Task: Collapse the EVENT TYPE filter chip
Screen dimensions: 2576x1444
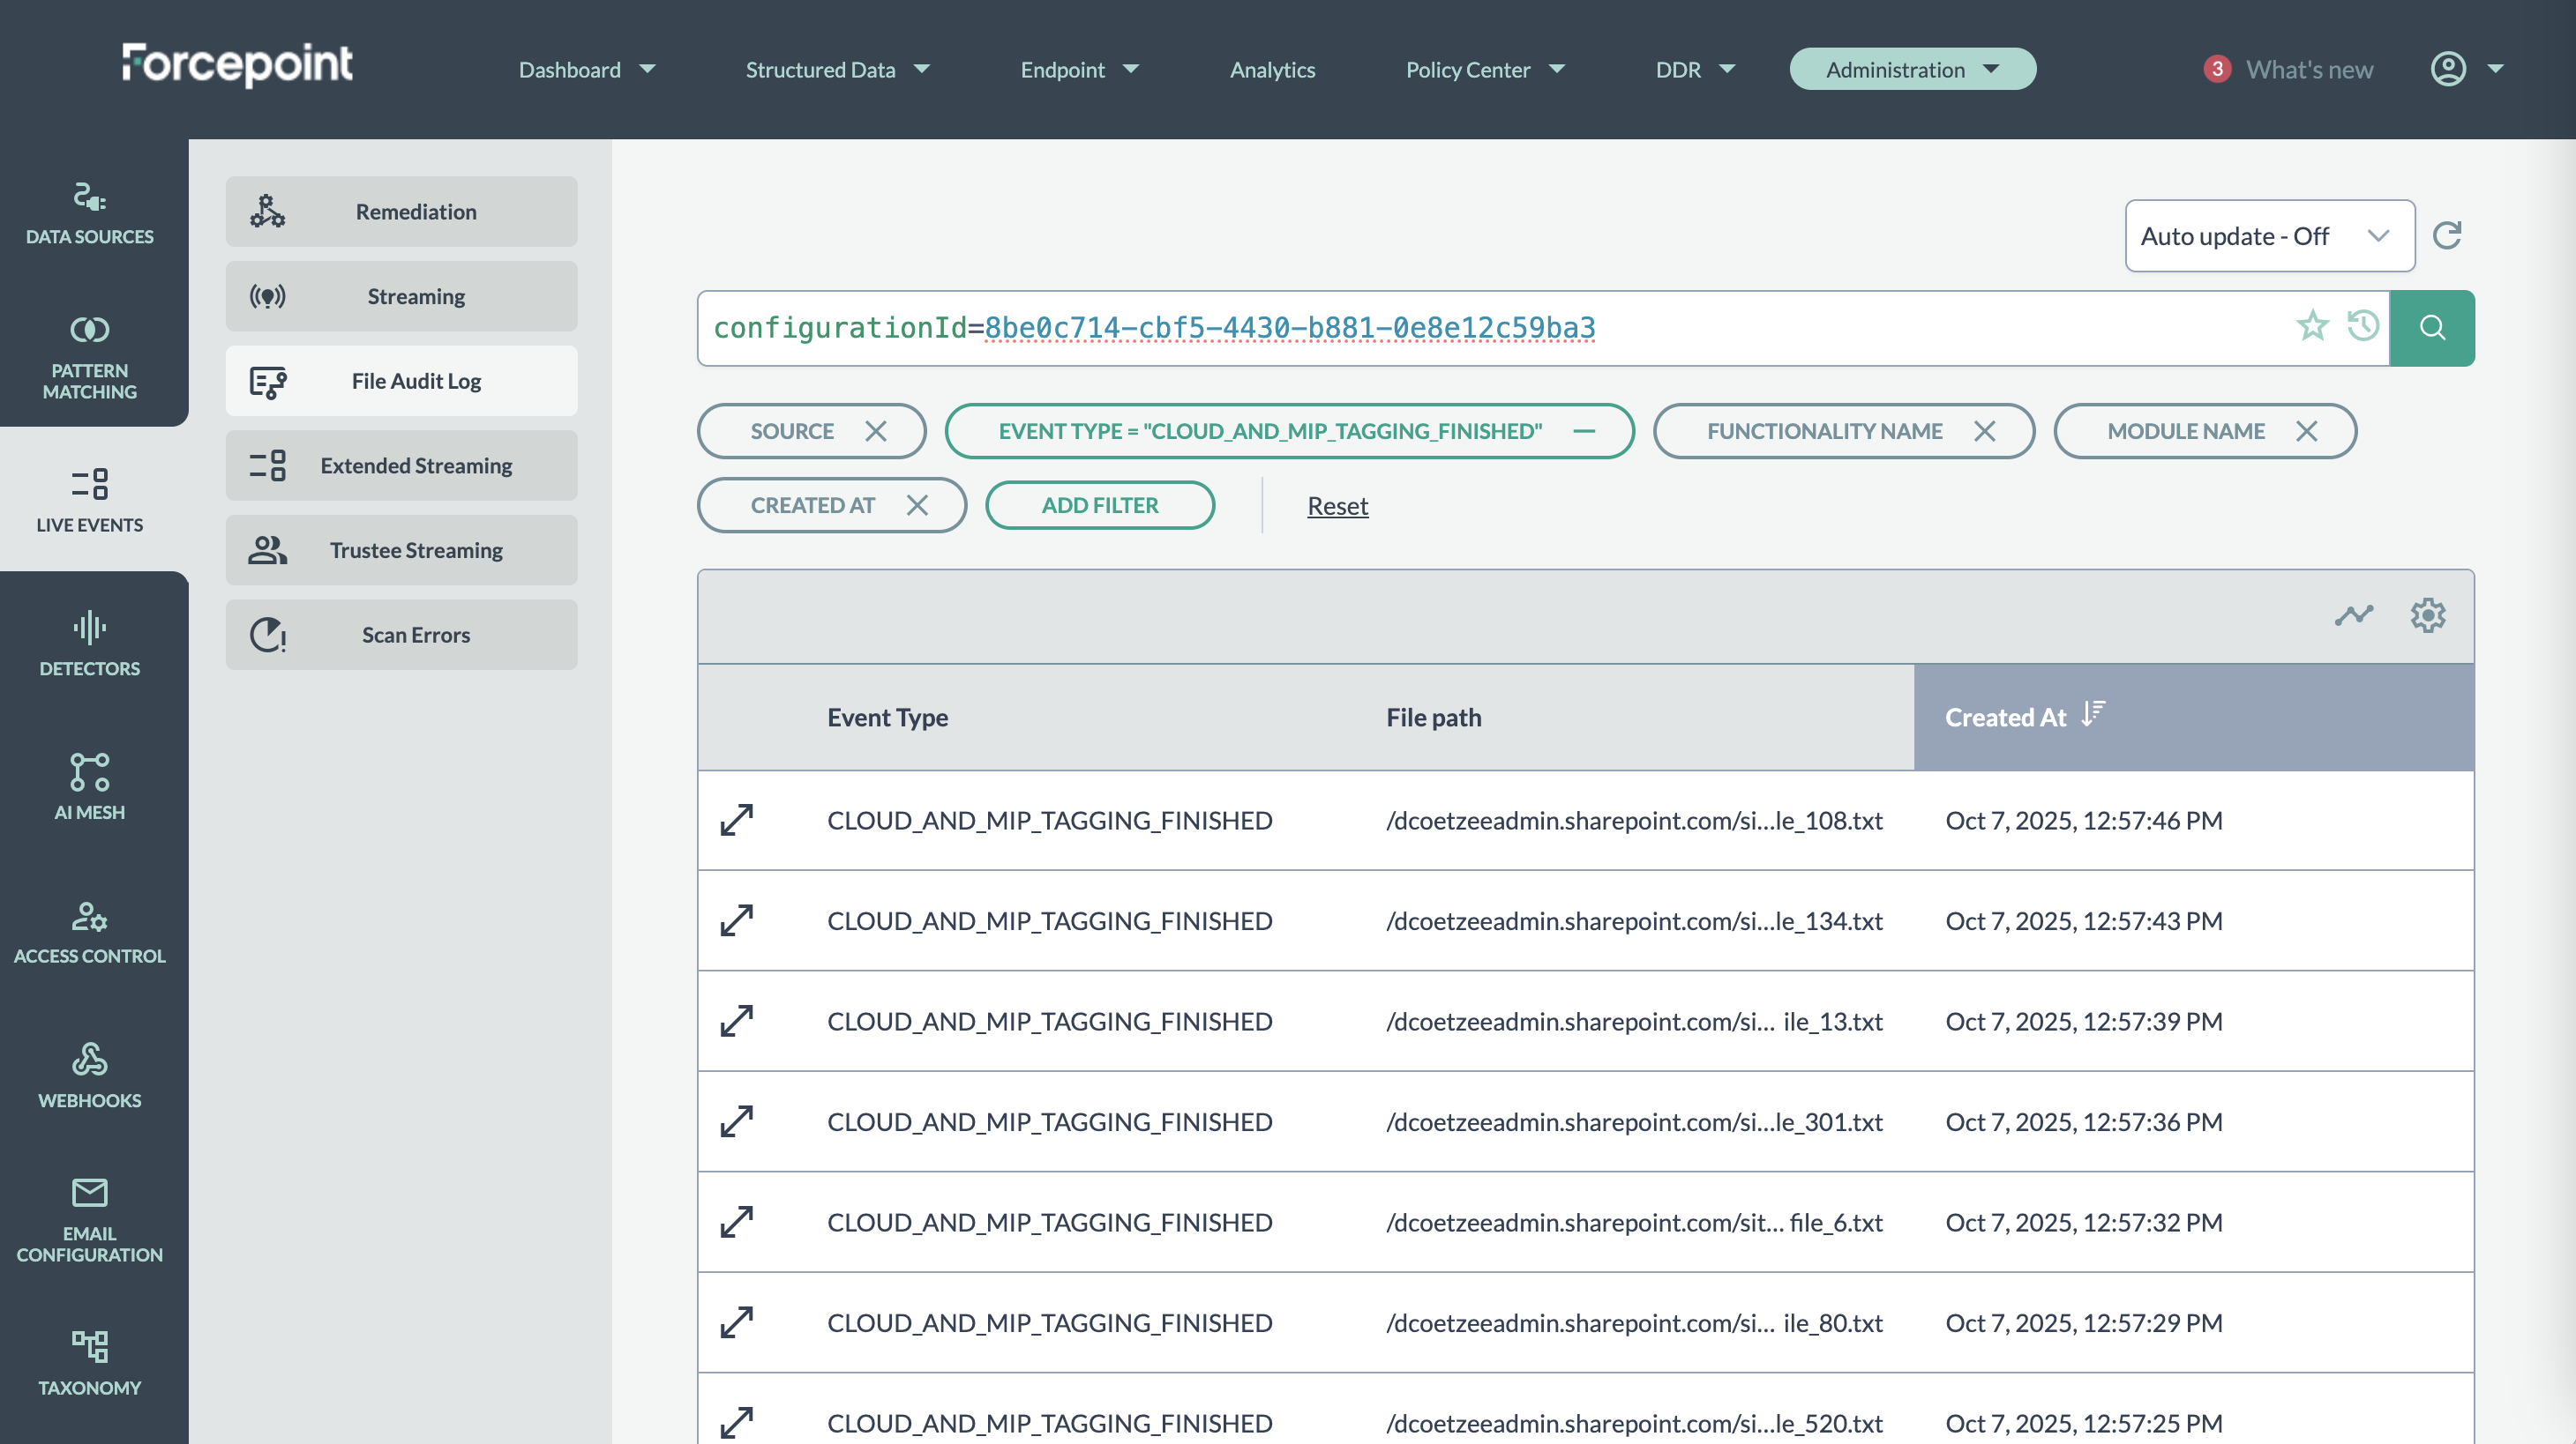Action: coord(1584,431)
